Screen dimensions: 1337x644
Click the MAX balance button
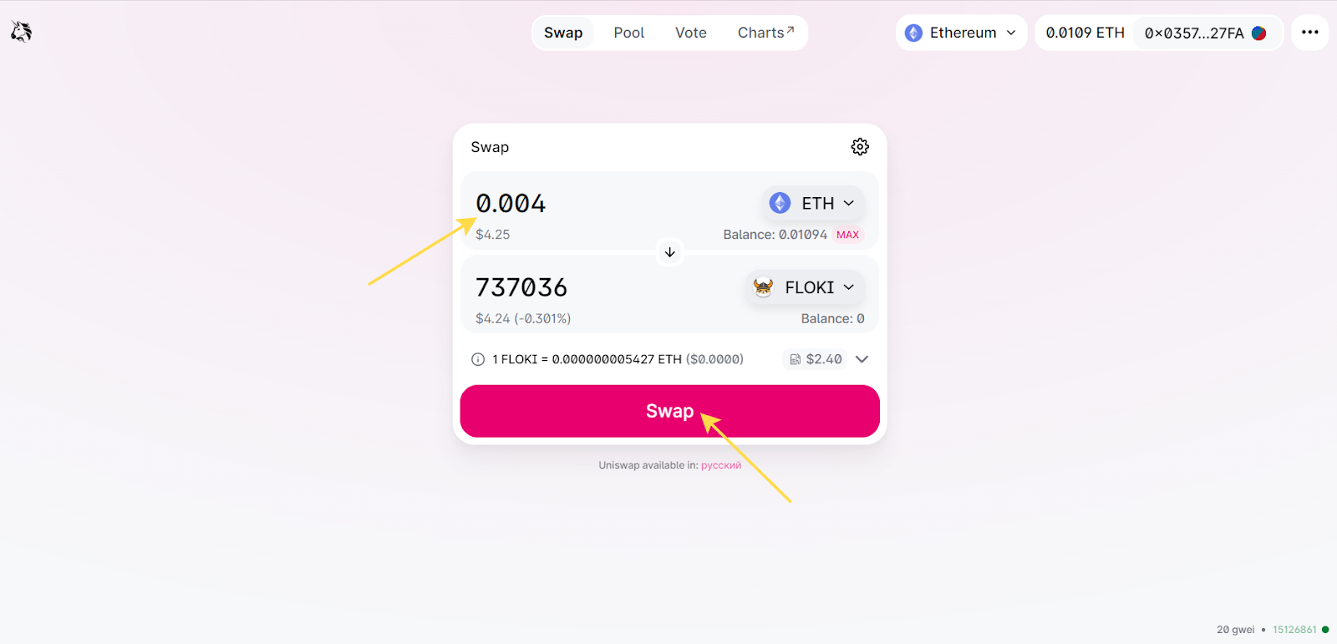[847, 235]
